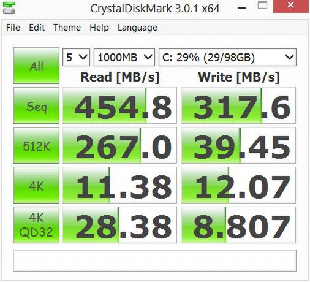Click the 4K QD32 read result 28.38
310x282 pixels.
click(x=119, y=225)
